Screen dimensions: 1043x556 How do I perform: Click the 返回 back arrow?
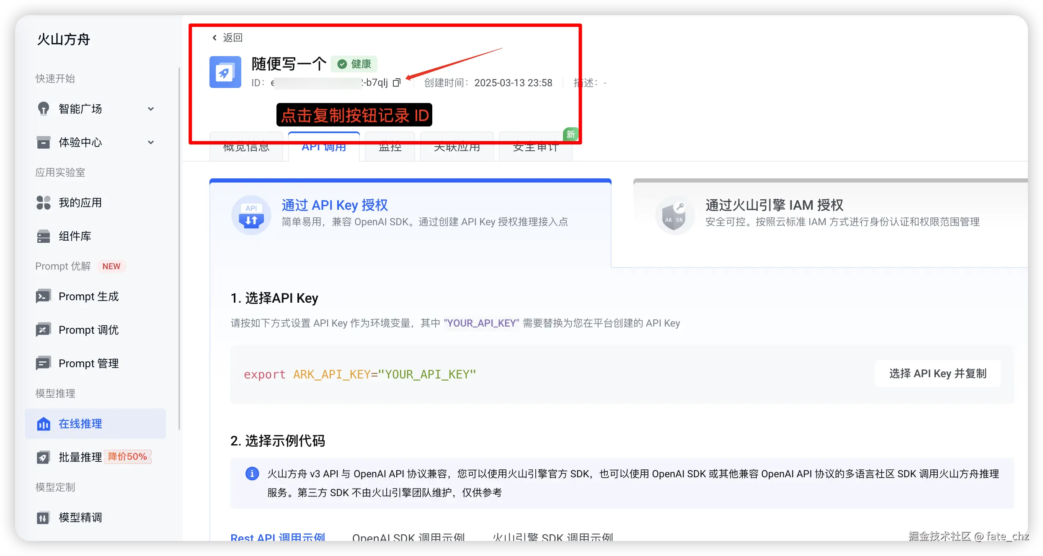tap(215, 38)
